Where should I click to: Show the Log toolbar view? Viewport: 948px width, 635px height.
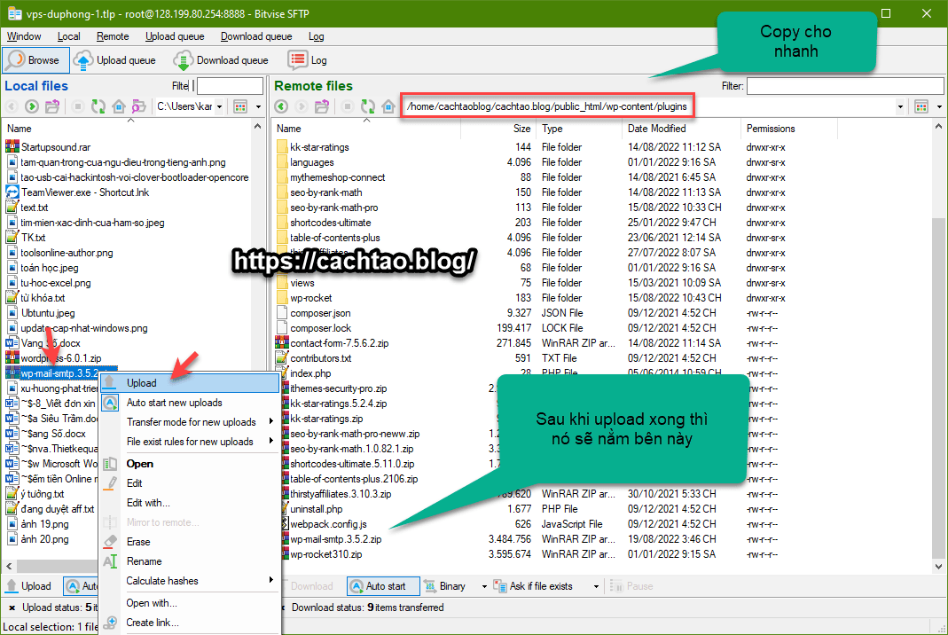coord(308,60)
